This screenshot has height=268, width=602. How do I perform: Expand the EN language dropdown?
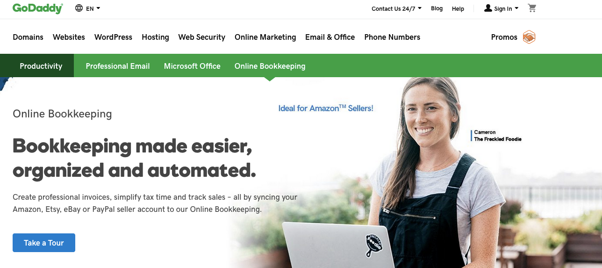click(93, 8)
